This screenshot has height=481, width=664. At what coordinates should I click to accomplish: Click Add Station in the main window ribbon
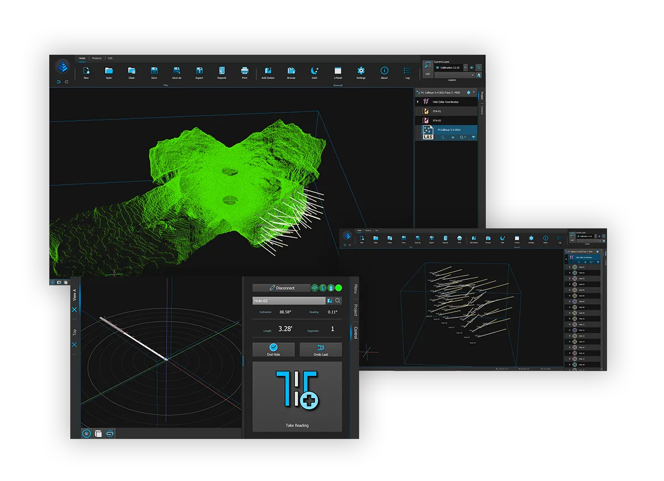[x=268, y=71]
